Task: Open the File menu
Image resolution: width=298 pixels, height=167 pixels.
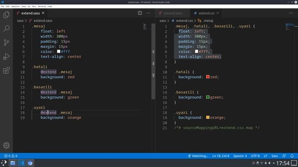Action: (x=2, y=6)
